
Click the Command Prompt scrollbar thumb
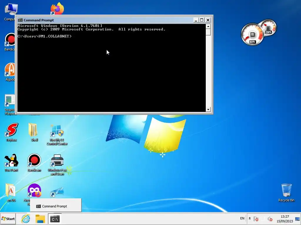(208, 32)
